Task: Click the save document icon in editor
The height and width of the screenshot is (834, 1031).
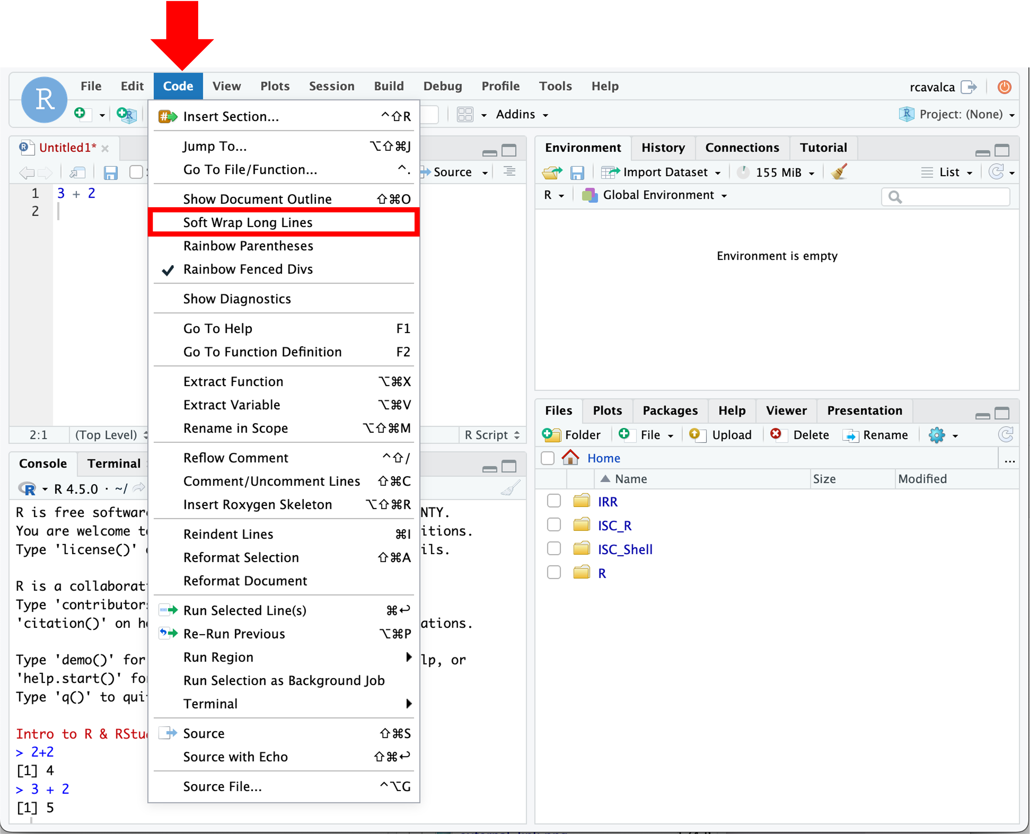Action: coord(110,172)
